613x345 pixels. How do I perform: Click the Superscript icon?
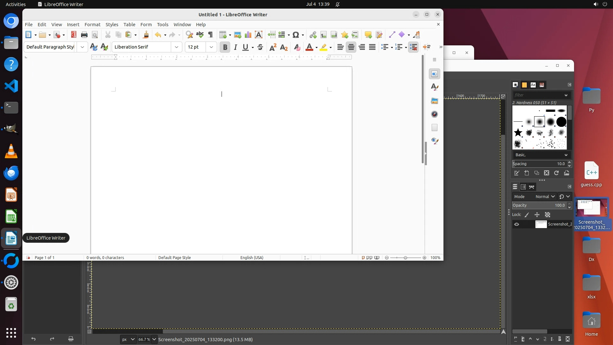point(273,47)
